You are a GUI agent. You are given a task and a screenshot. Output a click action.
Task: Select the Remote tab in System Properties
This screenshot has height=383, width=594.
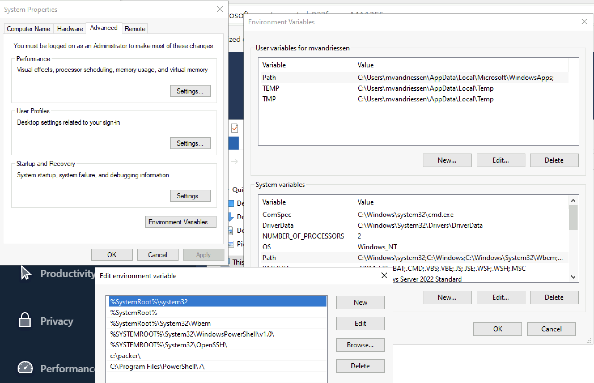click(x=135, y=29)
